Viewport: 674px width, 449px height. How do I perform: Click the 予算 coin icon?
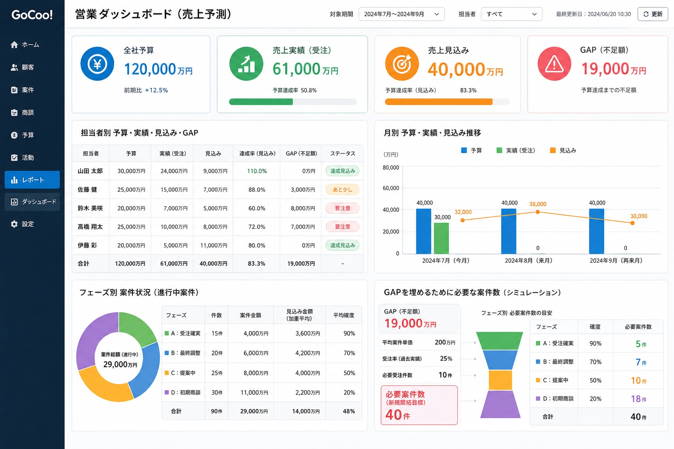click(x=14, y=135)
